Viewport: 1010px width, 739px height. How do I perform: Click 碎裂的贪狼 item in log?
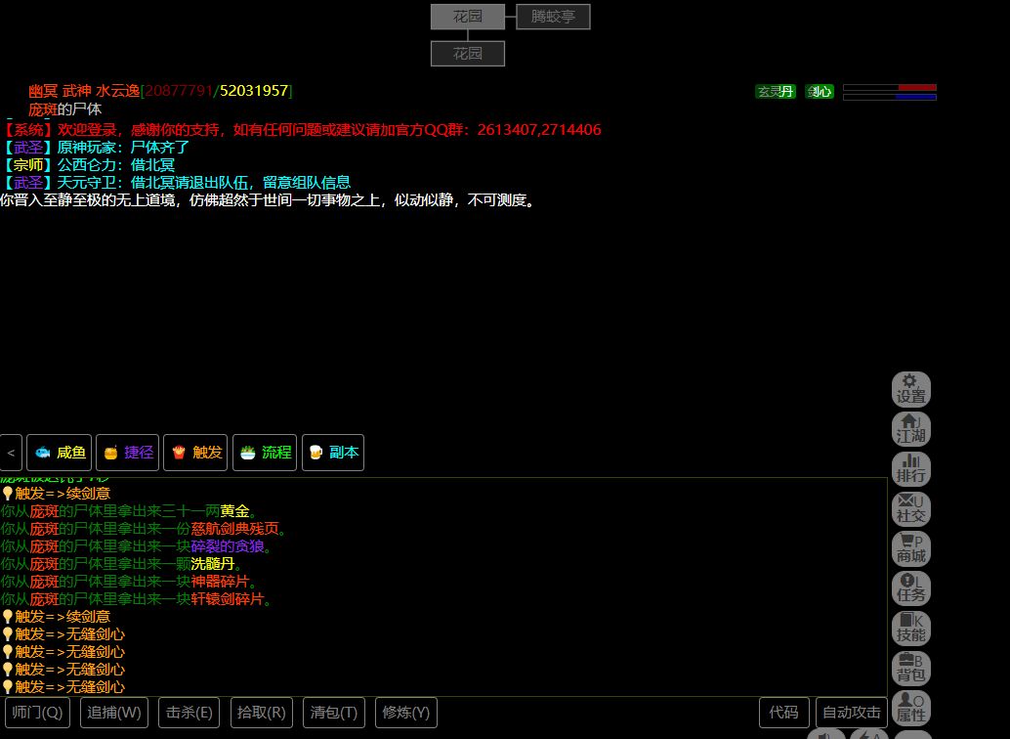pos(228,546)
